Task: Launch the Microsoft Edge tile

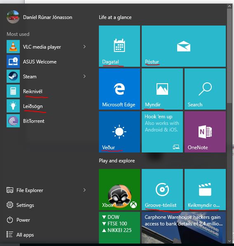Action: tap(119, 89)
